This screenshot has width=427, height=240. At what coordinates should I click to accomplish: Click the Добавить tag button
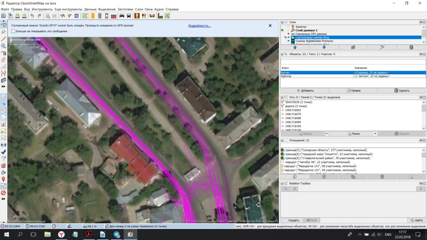click(x=305, y=90)
